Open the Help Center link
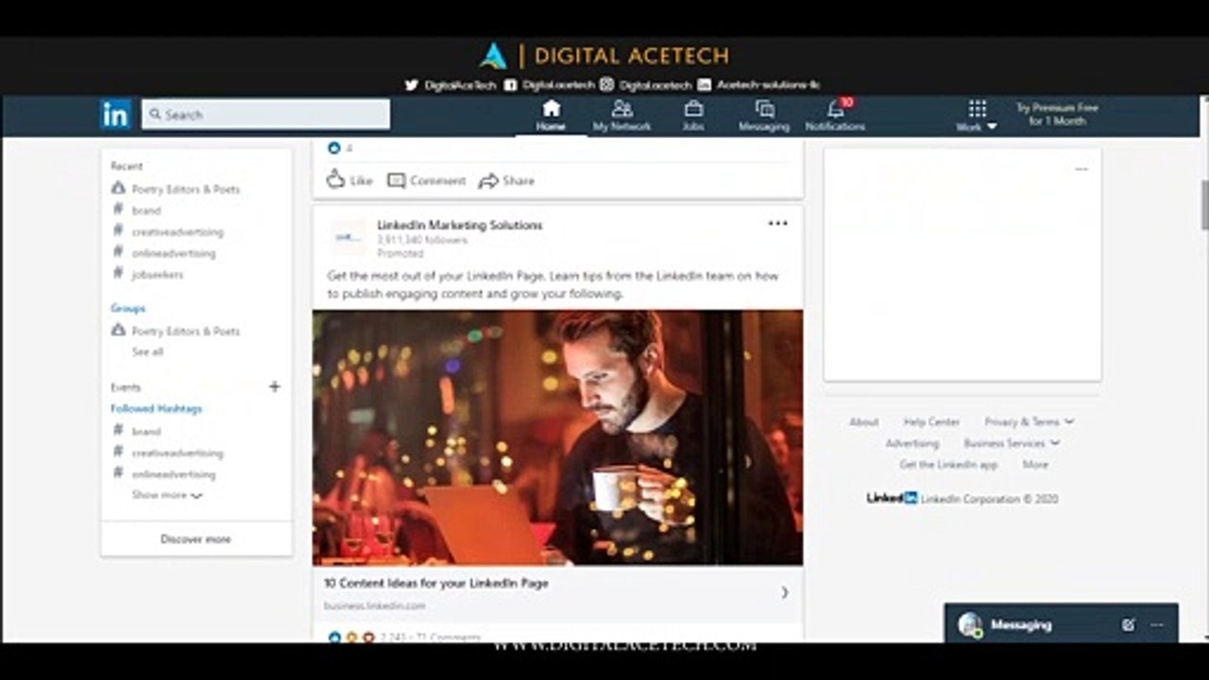Screen dimensions: 1209x680 [x=931, y=422]
